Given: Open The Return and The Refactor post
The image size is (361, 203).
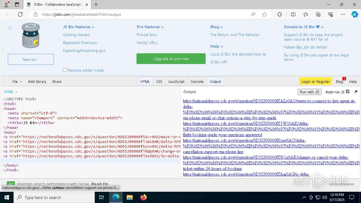Looking at the screenshot, I should 235,35.
